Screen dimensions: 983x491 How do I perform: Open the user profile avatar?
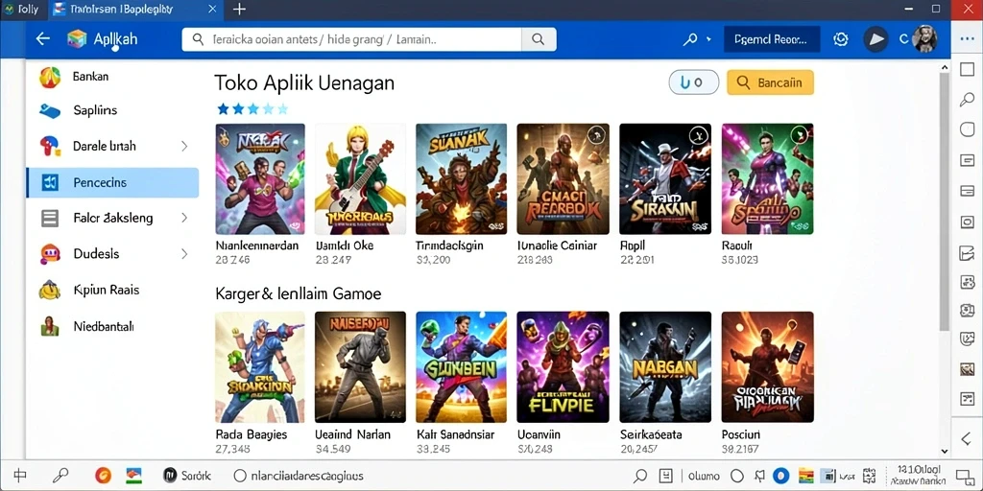click(924, 38)
